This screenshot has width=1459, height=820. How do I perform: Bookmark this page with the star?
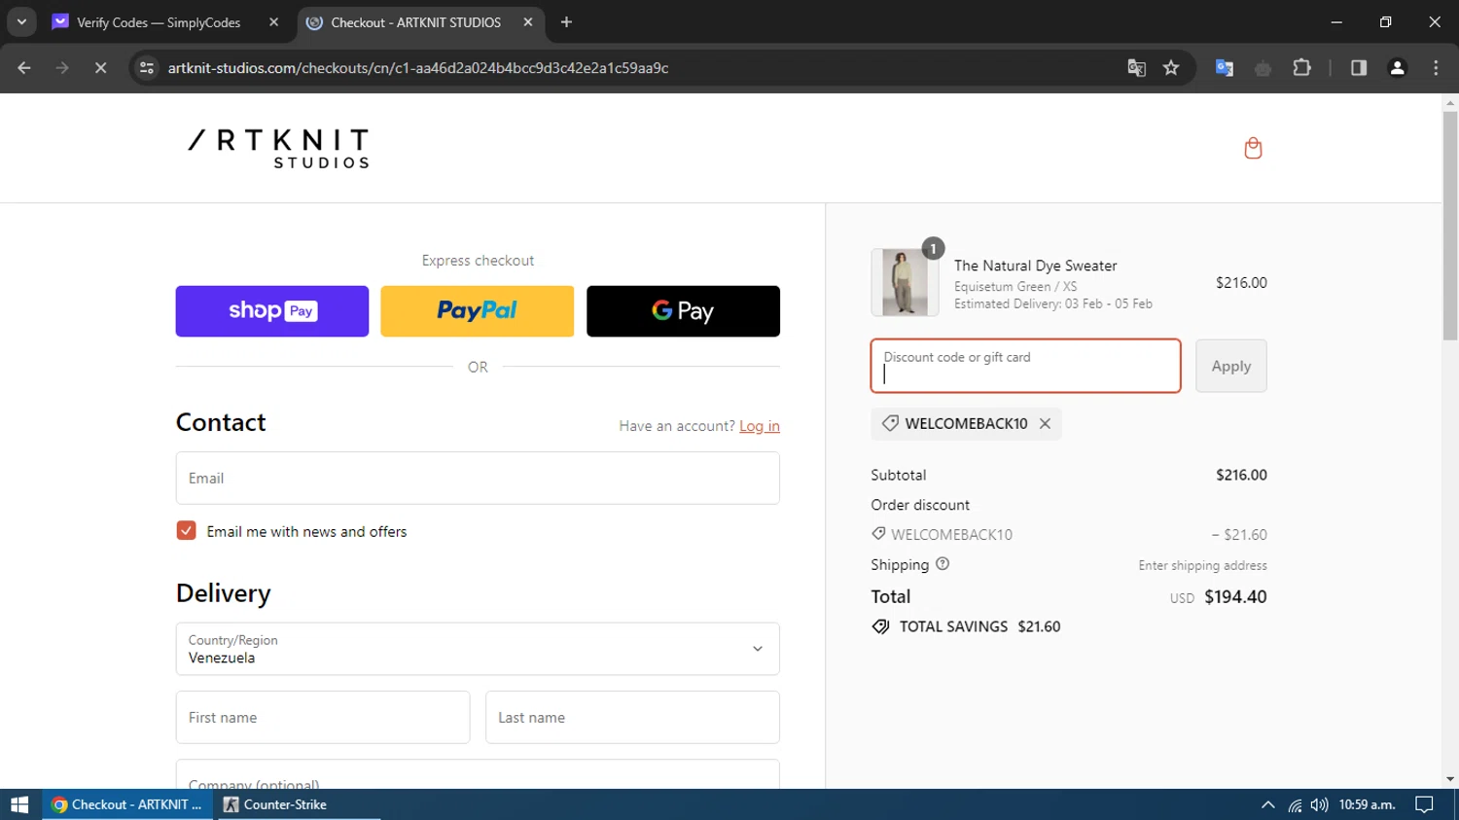point(1171,68)
